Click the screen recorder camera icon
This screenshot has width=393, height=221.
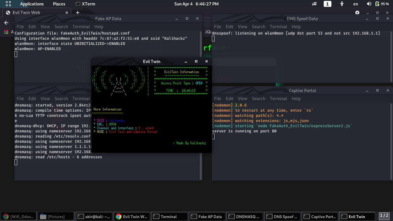tap(314, 4)
